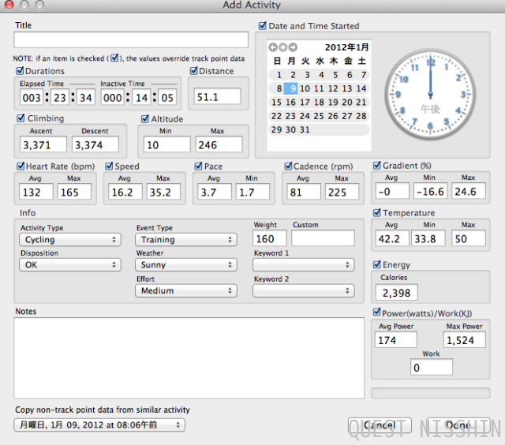Uncheck the Distance checkbox
Viewport: 505px width, 445px height.
coord(194,70)
